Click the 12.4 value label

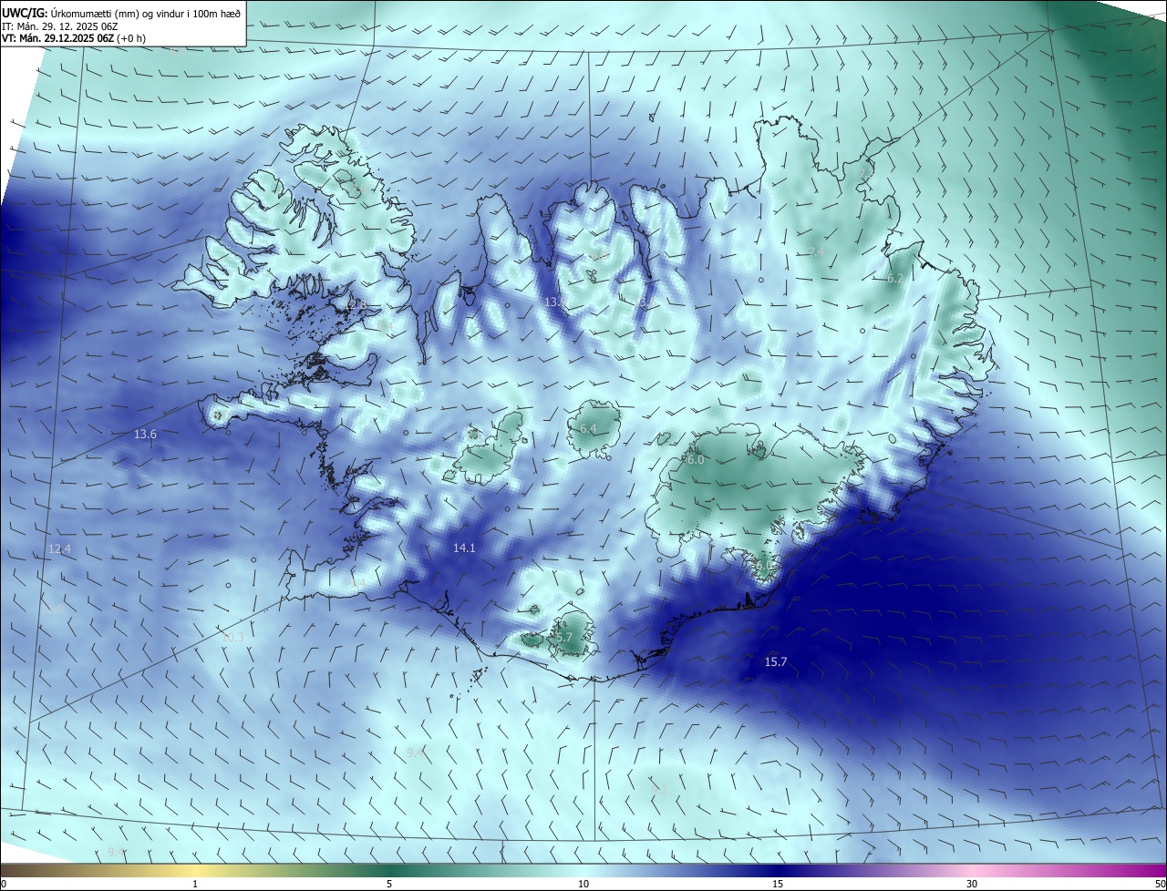point(59,549)
